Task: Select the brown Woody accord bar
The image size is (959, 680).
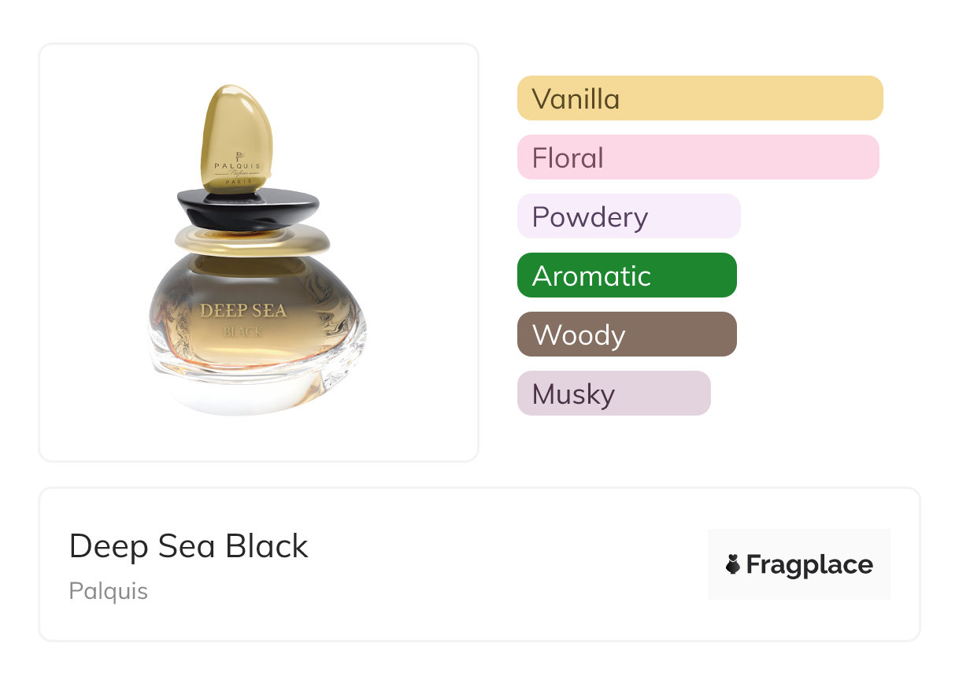Action: [626, 334]
